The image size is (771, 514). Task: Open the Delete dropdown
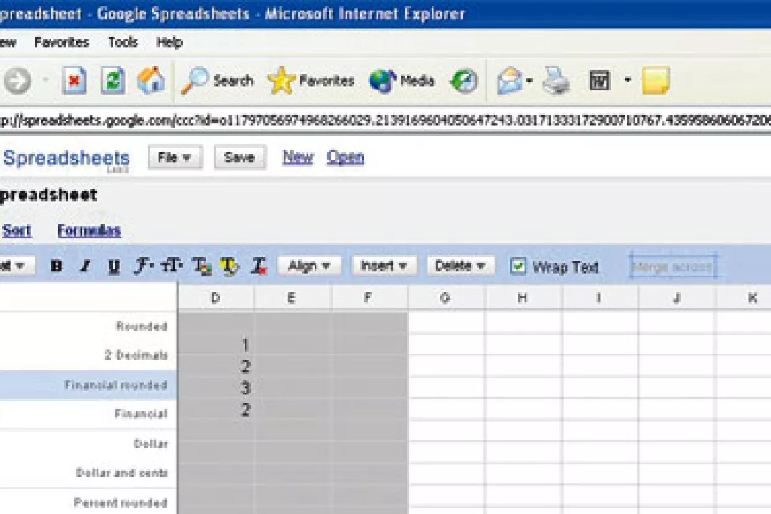click(x=460, y=266)
